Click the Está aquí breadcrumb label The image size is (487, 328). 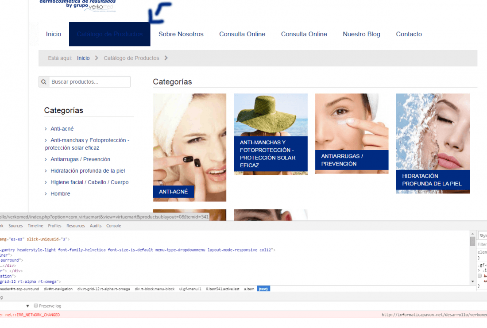(x=60, y=58)
